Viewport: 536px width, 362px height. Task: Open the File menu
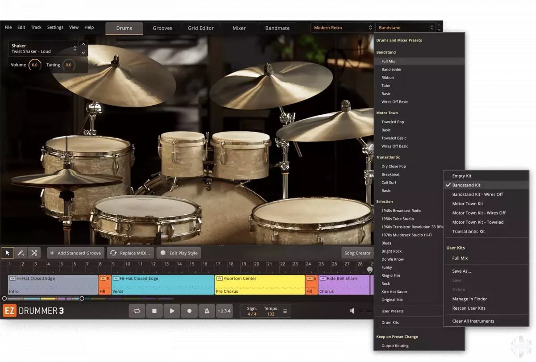pyautogui.click(x=8, y=27)
